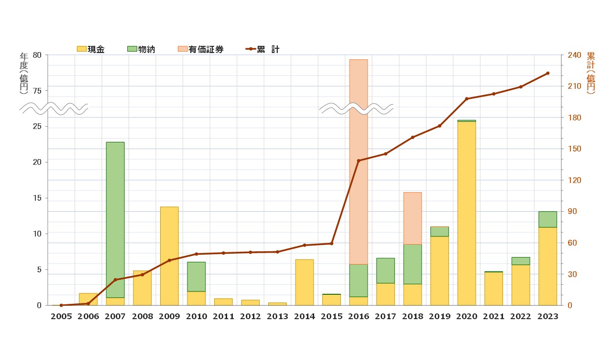
Task: Click the 累計 line point for 2016
Action: 359,161
